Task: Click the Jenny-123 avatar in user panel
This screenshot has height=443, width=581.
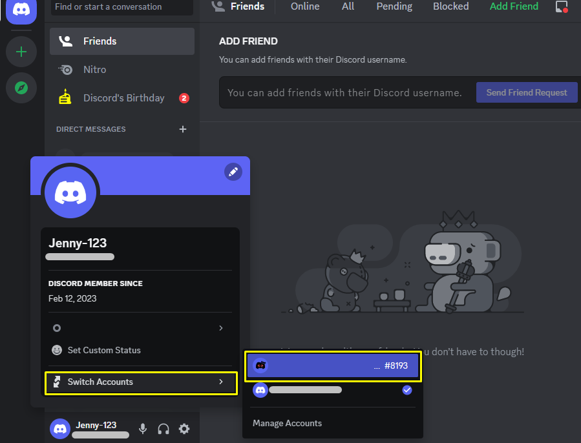Action: [60, 429]
